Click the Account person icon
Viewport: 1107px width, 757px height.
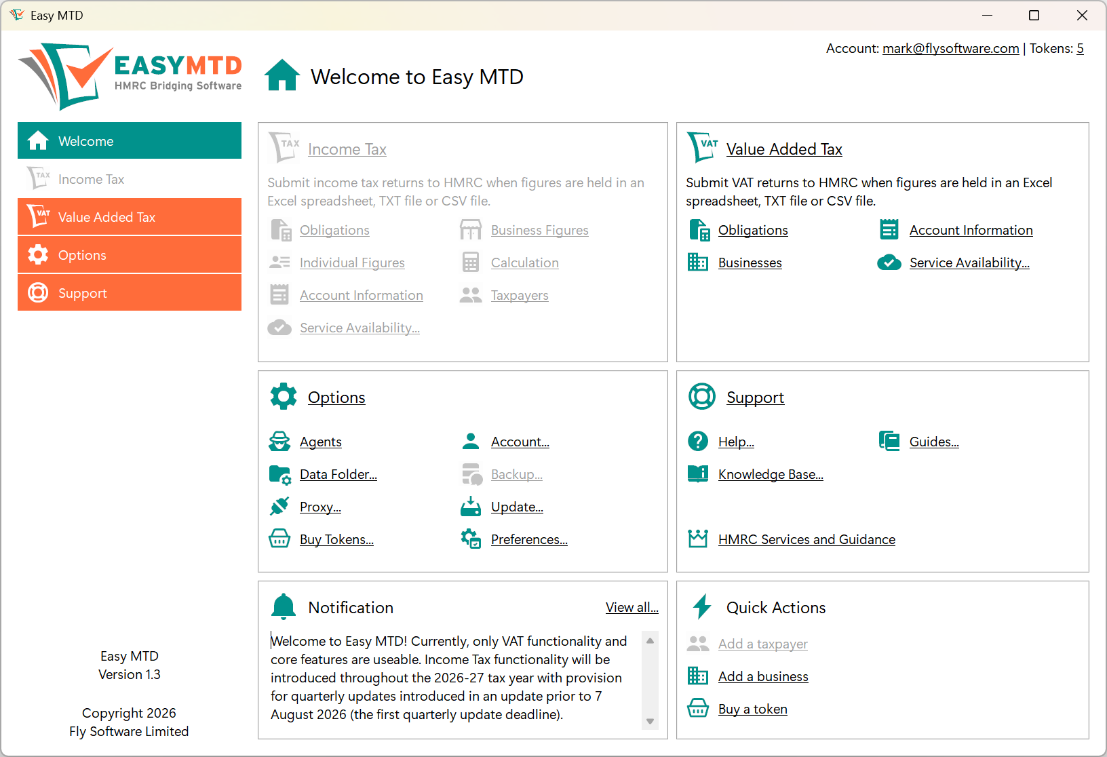(x=470, y=441)
